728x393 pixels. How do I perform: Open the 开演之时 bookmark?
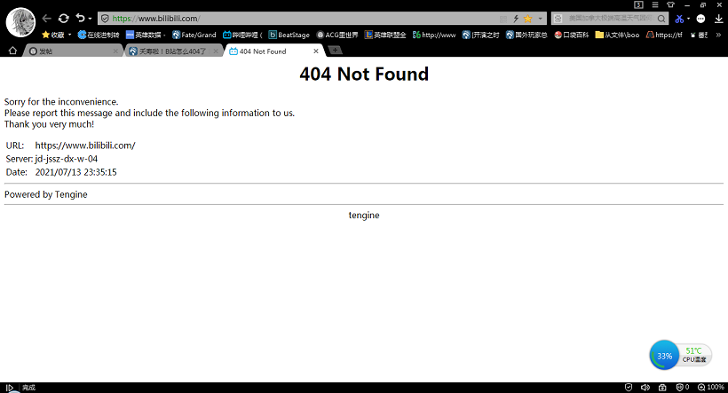click(x=480, y=35)
